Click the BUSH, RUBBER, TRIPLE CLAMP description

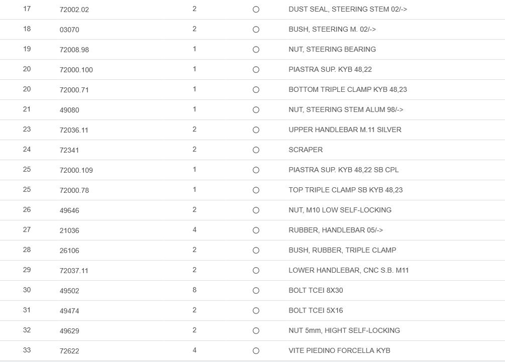tap(342, 250)
